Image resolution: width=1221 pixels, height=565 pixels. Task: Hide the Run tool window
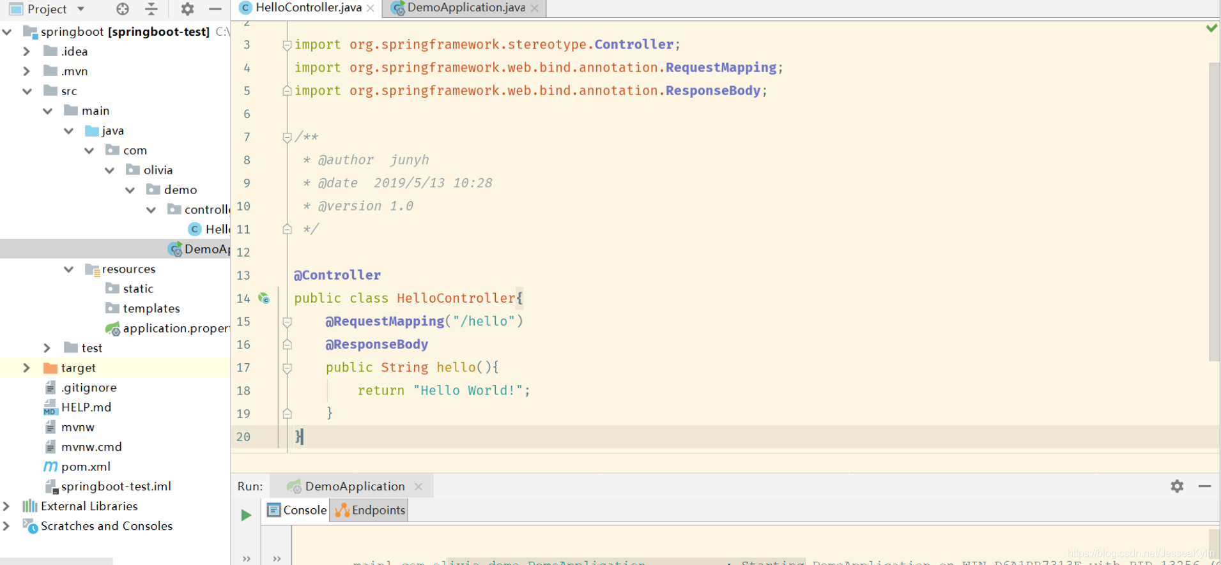coord(1204,486)
